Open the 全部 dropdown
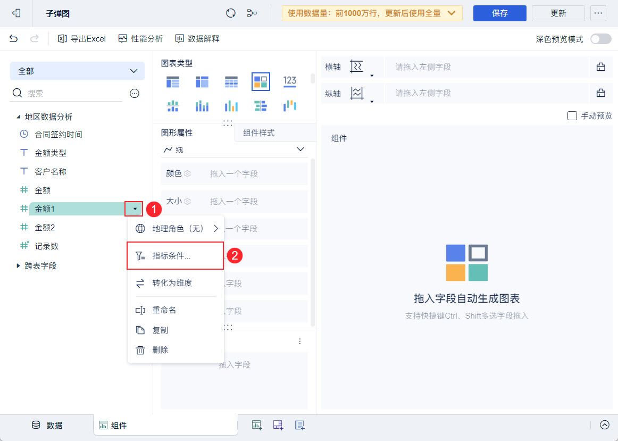This screenshot has width=618, height=441. [77, 71]
